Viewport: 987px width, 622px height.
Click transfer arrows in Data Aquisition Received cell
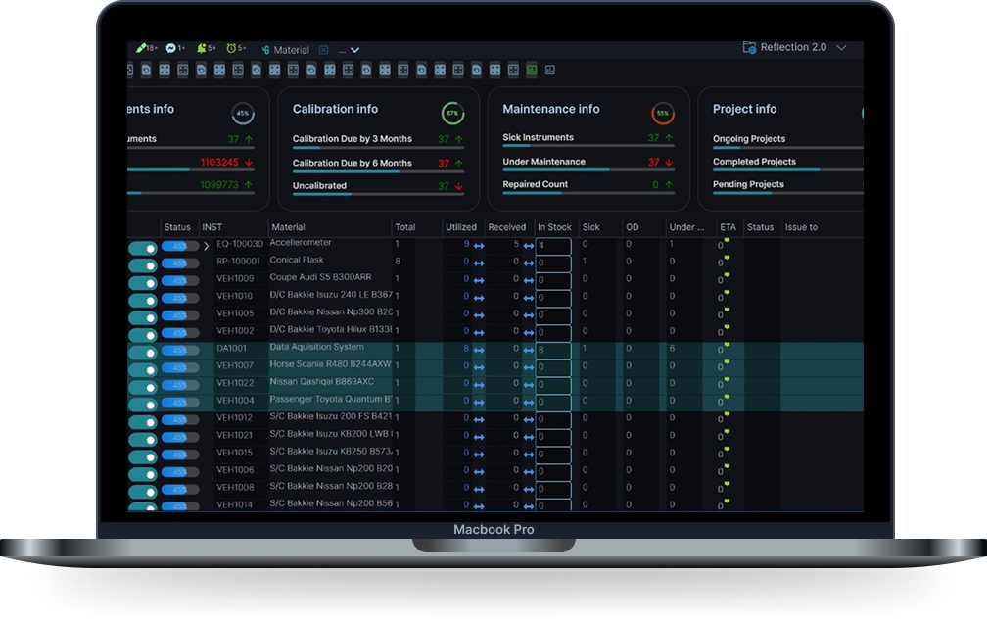coord(529,349)
